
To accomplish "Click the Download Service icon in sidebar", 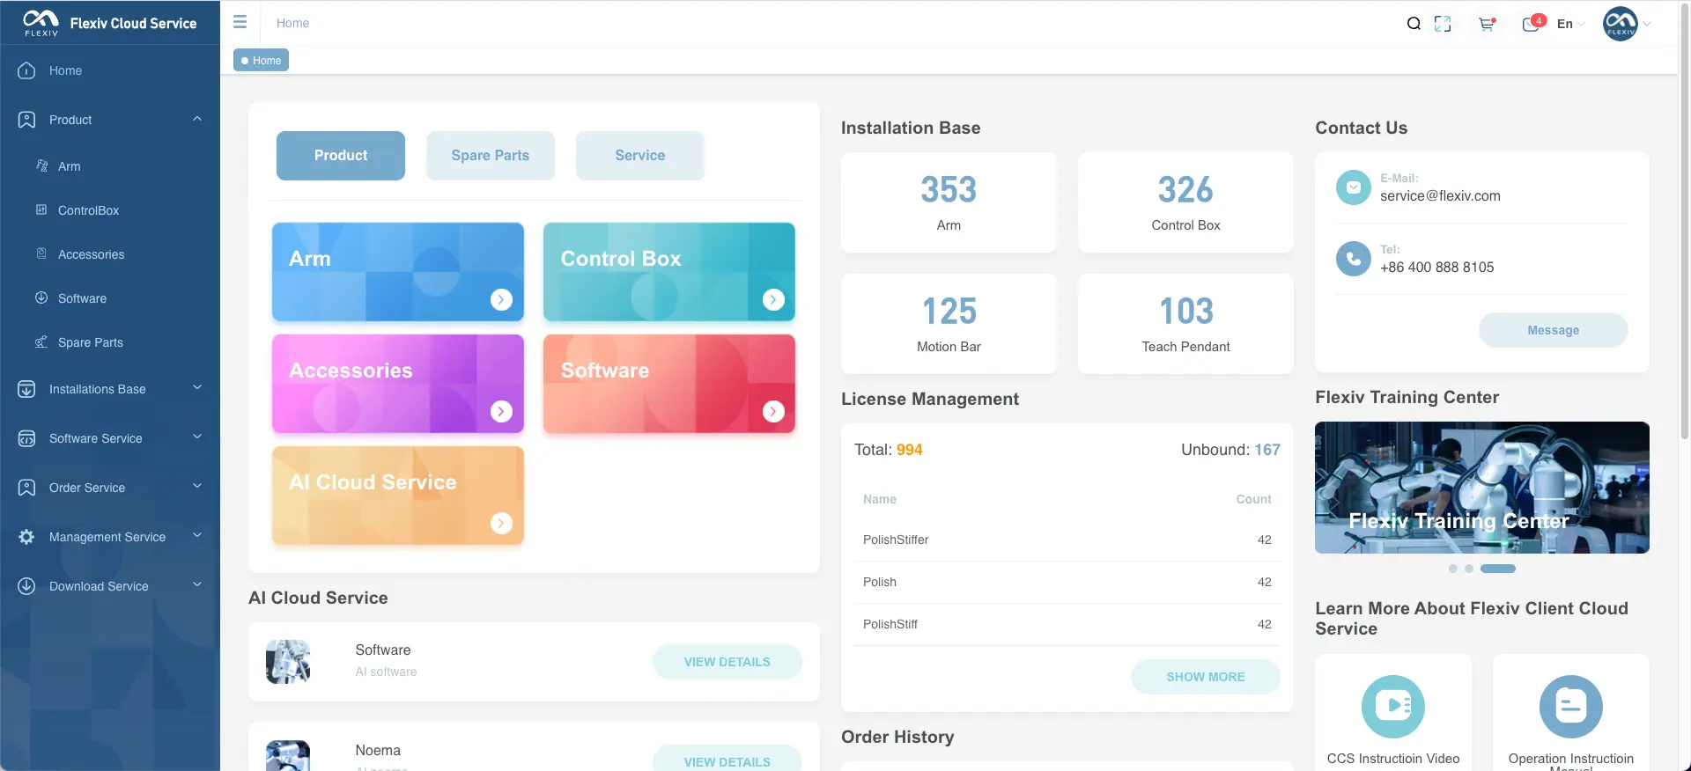I will 27,586.
